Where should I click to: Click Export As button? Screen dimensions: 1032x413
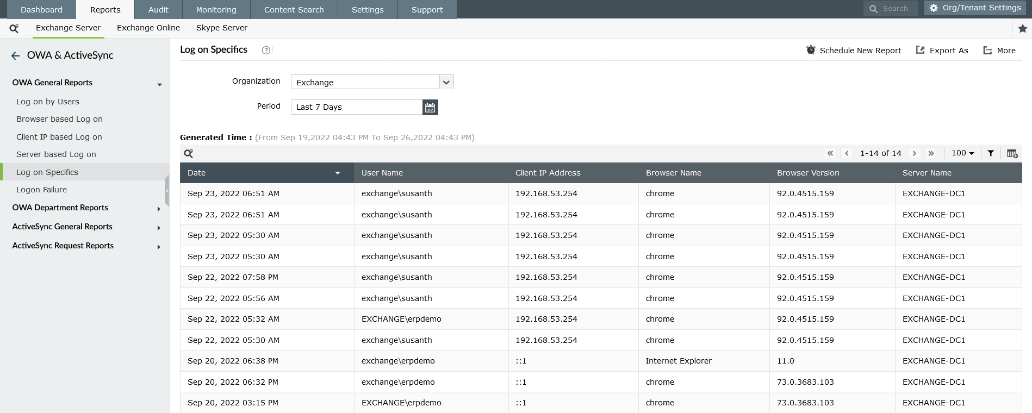pos(942,51)
